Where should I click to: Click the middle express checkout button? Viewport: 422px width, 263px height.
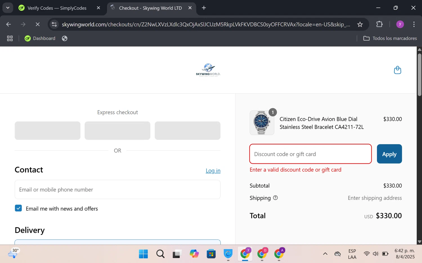pyautogui.click(x=117, y=131)
